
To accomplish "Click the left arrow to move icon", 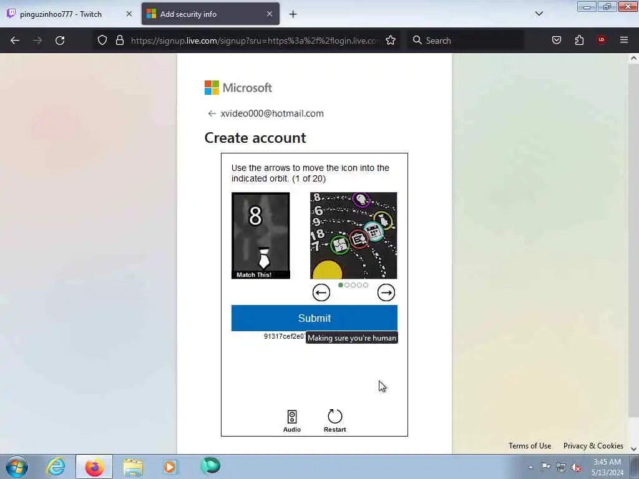I will tap(321, 293).
